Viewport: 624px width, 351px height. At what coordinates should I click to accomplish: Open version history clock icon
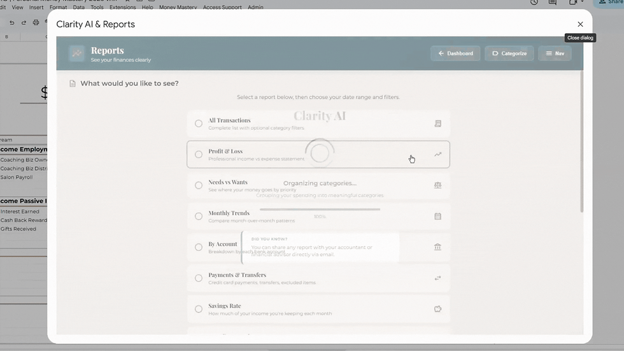pos(534,2)
